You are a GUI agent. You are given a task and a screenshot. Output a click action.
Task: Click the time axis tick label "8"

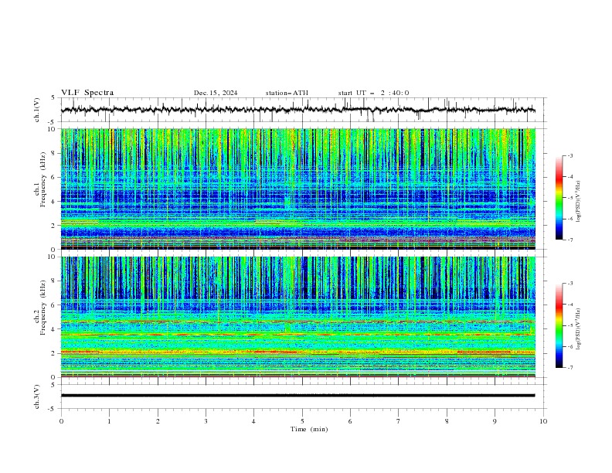(447, 421)
